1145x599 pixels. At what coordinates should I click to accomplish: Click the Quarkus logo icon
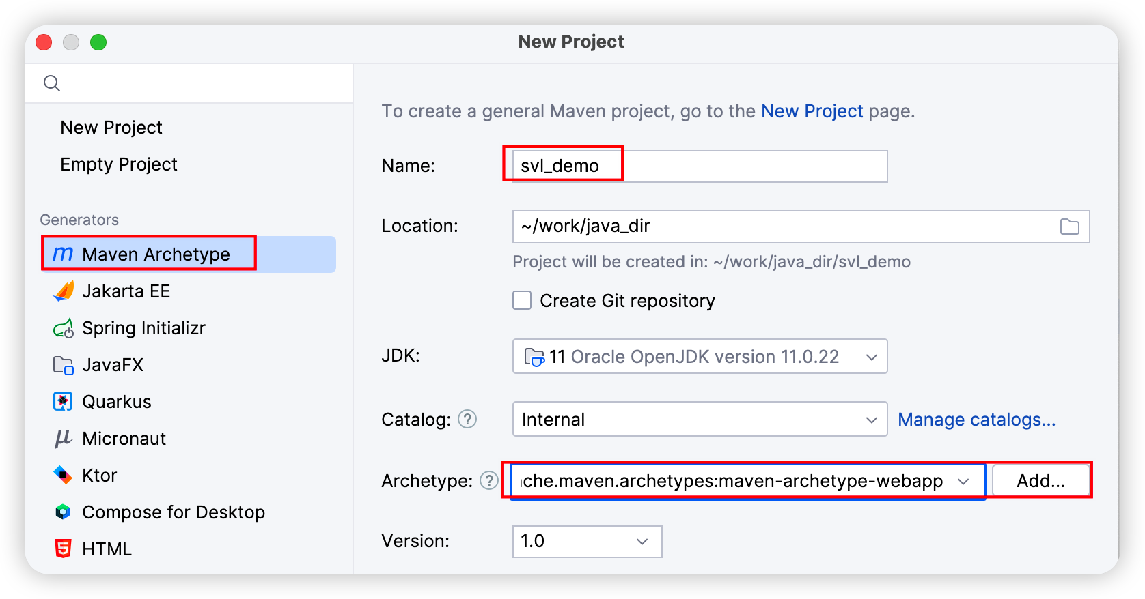[63, 402]
